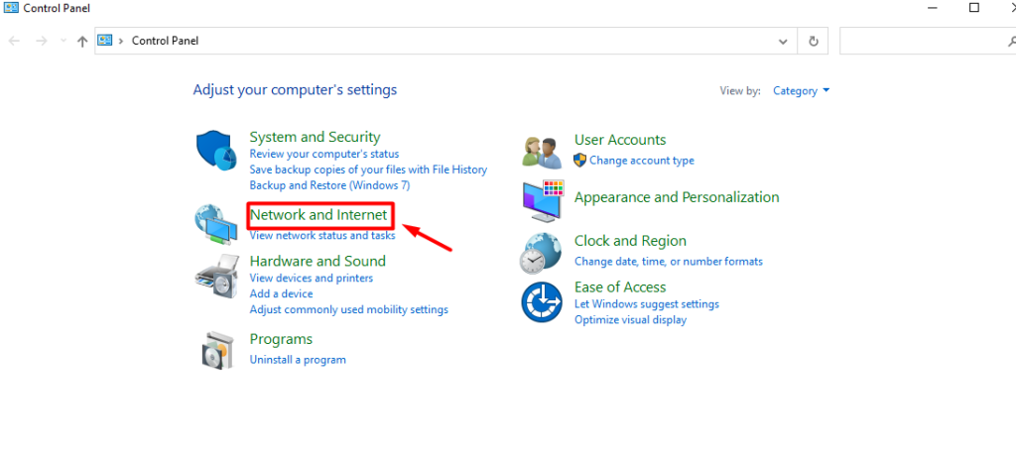Click the Programs disc box icon
Viewport: 1016px width, 457px height.
click(214, 350)
